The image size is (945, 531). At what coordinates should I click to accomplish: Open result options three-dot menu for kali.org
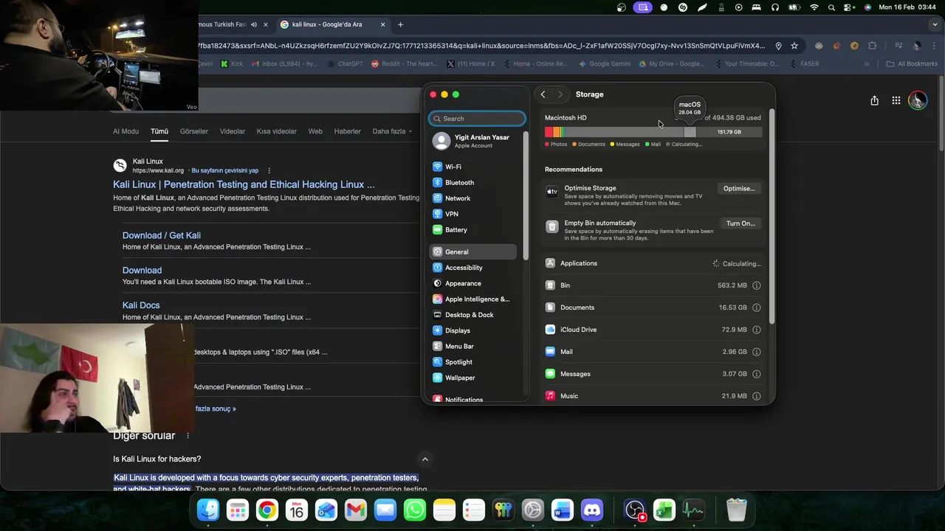tap(269, 170)
